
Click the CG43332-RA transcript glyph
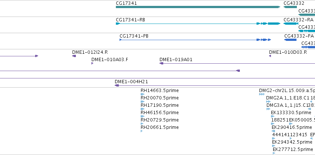tap(291, 24)
